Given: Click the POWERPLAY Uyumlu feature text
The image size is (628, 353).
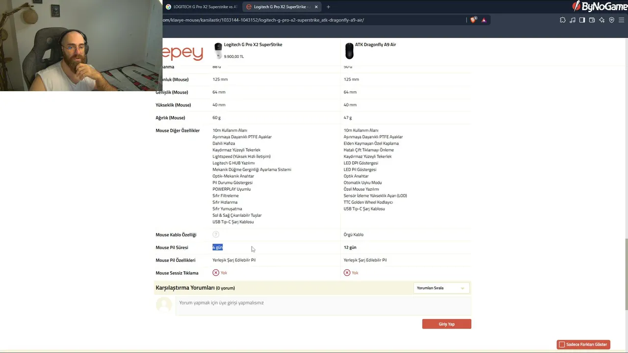Looking at the screenshot, I should pyautogui.click(x=232, y=189).
